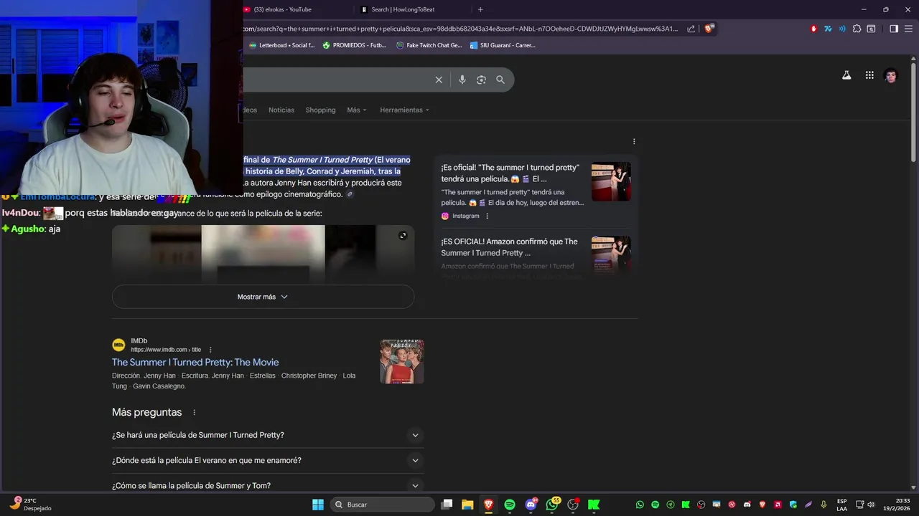The height and width of the screenshot is (516, 919).
Task: Click the browser address bar URL
Action: coord(459,29)
